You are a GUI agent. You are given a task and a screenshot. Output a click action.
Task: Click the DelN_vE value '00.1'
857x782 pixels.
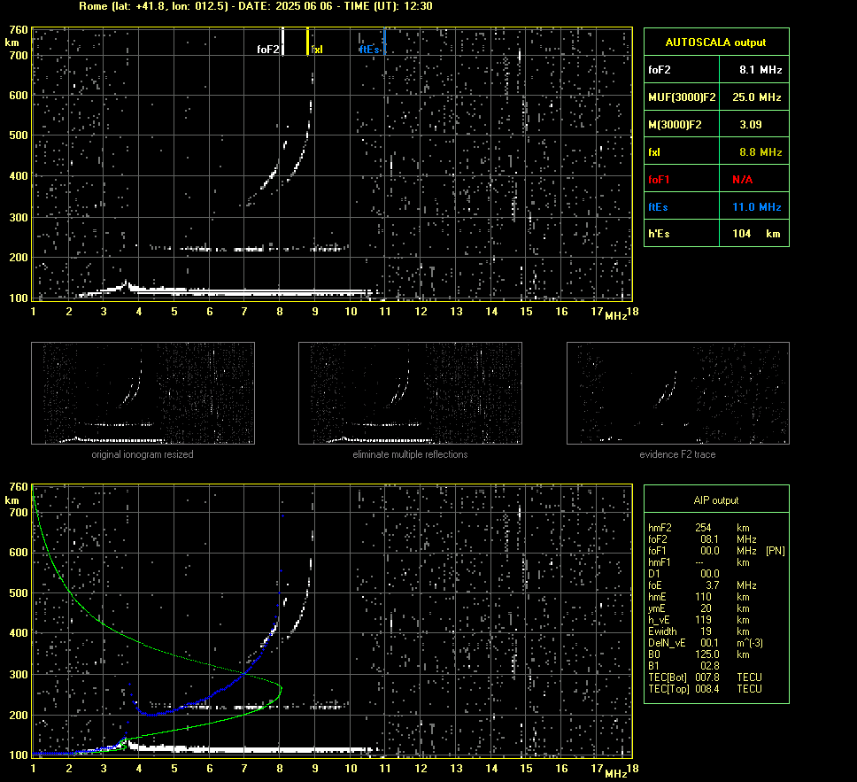click(x=709, y=643)
